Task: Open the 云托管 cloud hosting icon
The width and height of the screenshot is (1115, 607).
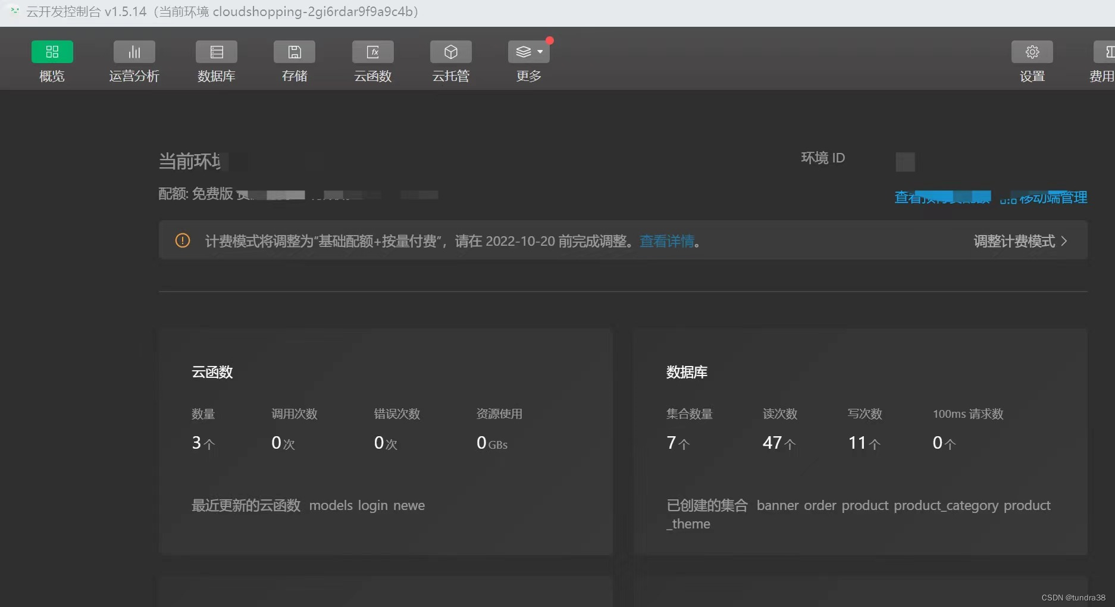Action: (451, 52)
